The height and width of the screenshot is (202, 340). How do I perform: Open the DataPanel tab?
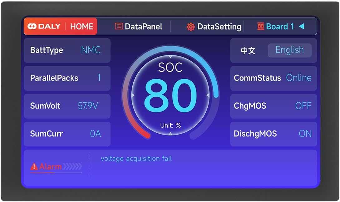(143, 27)
